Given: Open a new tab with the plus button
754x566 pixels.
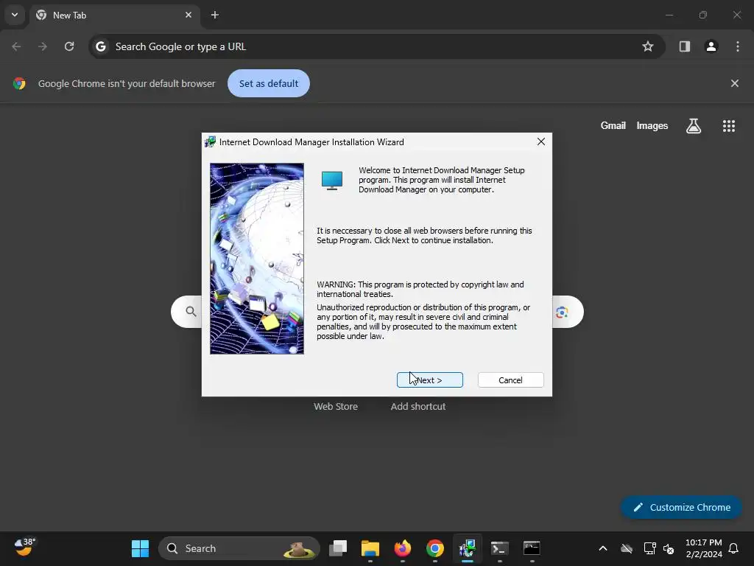Looking at the screenshot, I should (215, 15).
